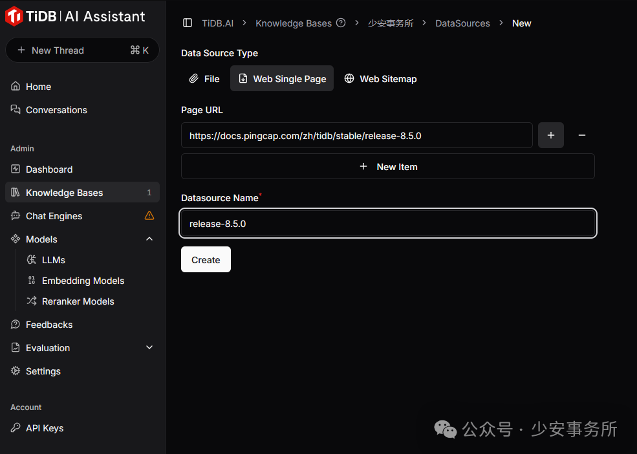Click the LLMs brain icon
637x454 pixels.
point(32,260)
